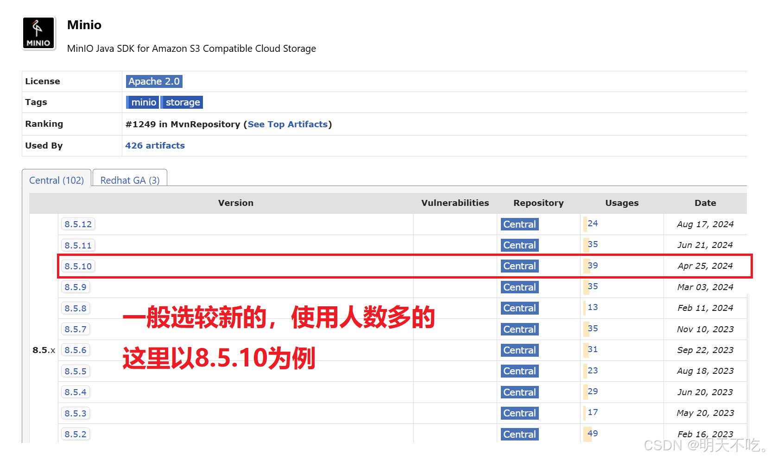This screenshot has width=777, height=459.
Task: Click the Vulnerabilities column header
Action: tap(455, 203)
